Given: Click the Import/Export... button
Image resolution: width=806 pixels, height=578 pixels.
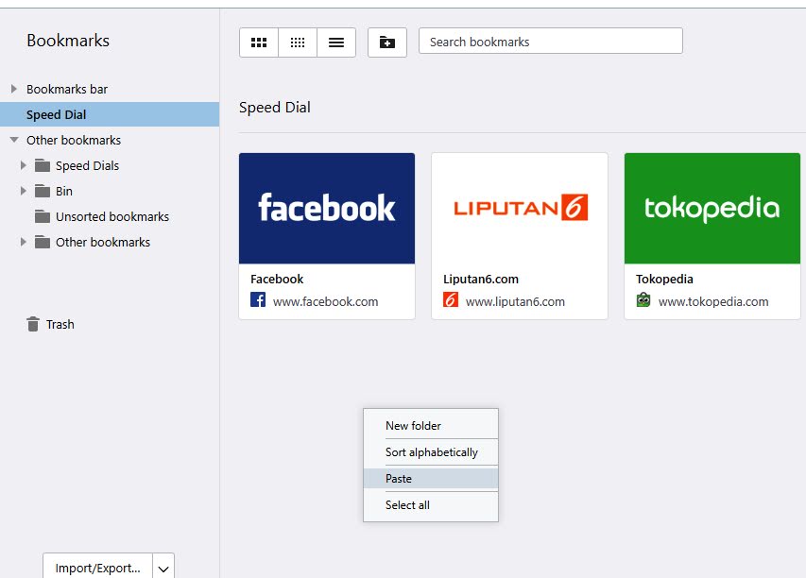Looking at the screenshot, I should (97, 568).
